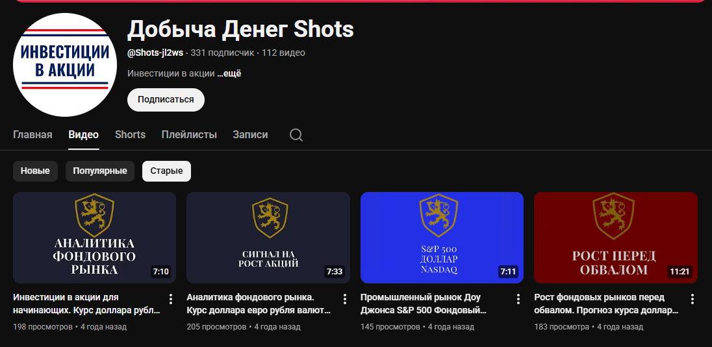Open the more menu for the video 'Рост фондовых рынков перед обвалом'

pos(693,299)
